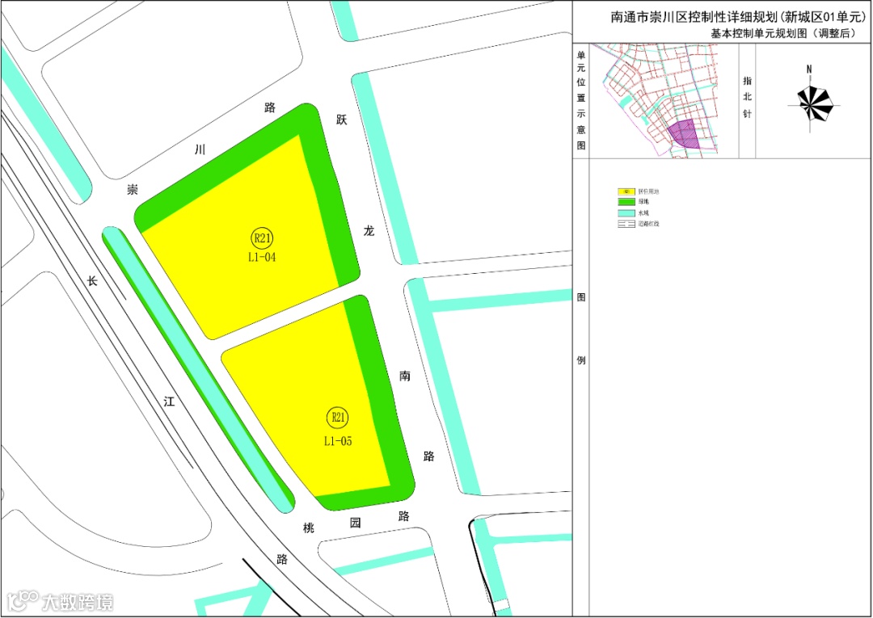The height and width of the screenshot is (618, 873).
Task: Click the vertical 指北针 label
Action: tap(747, 96)
